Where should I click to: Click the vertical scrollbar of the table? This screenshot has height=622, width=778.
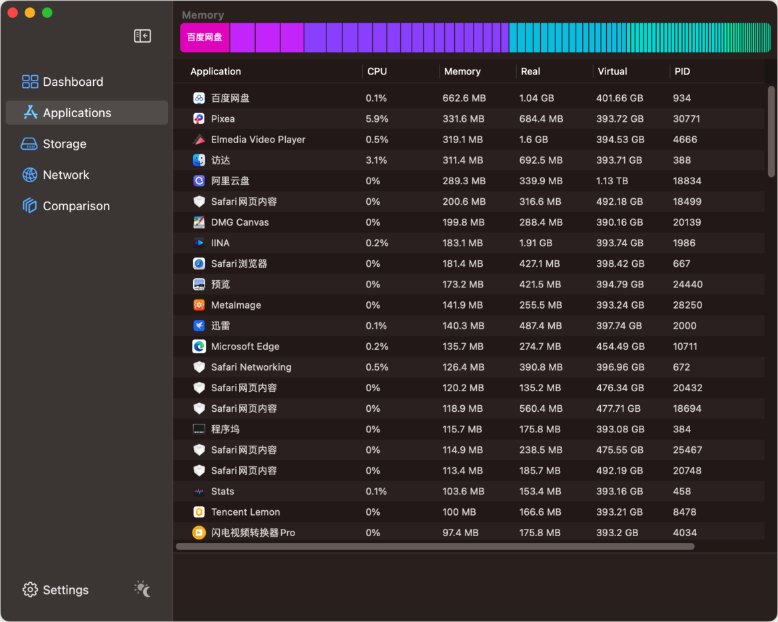coord(771,131)
